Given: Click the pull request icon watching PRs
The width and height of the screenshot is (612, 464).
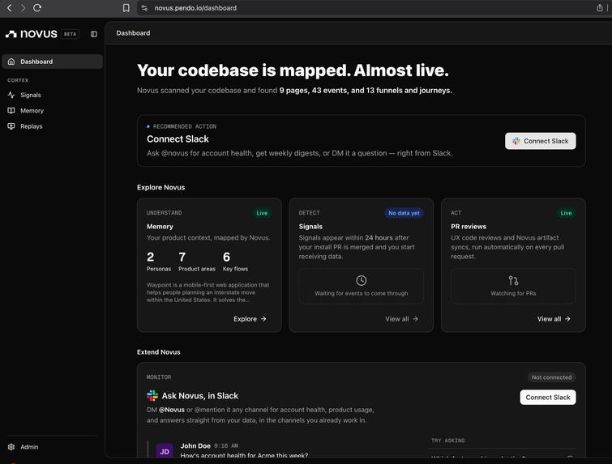Looking at the screenshot, I should click(513, 280).
